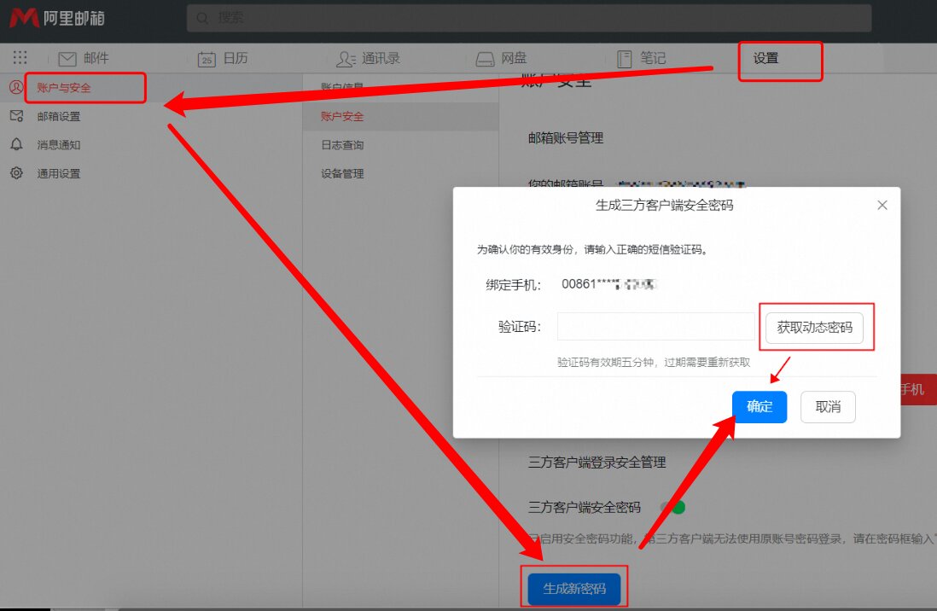This screenshot has width=937, height=611.
Task: Click the 验证码有效期五分钟 hint text
Action: pos(654,363)
